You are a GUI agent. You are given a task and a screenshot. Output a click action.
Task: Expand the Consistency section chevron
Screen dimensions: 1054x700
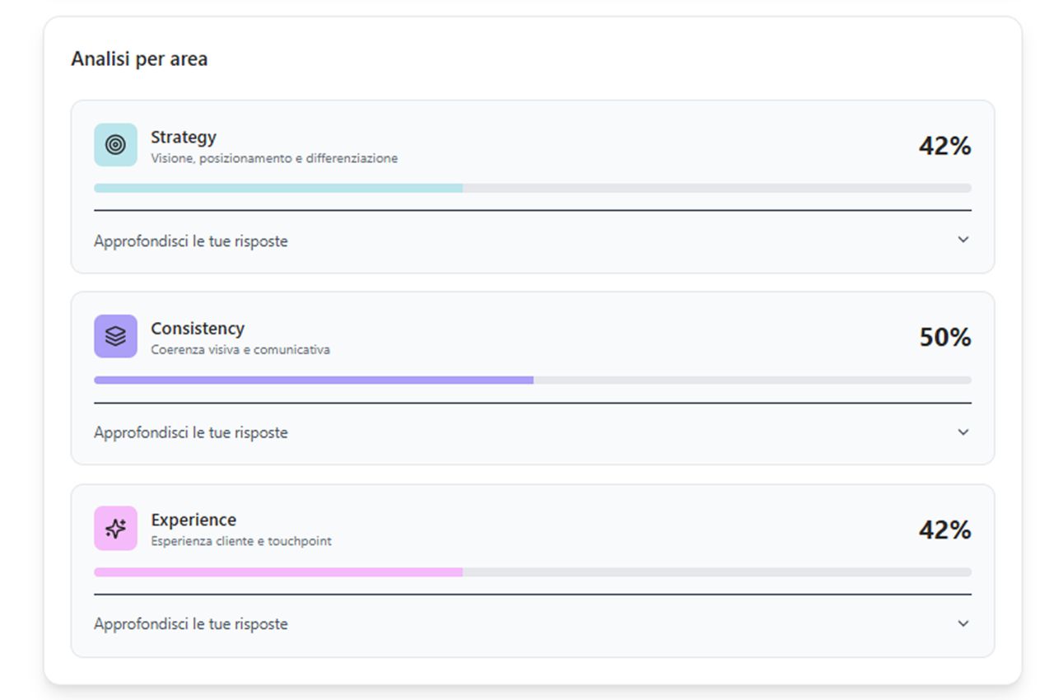point(963,432)
